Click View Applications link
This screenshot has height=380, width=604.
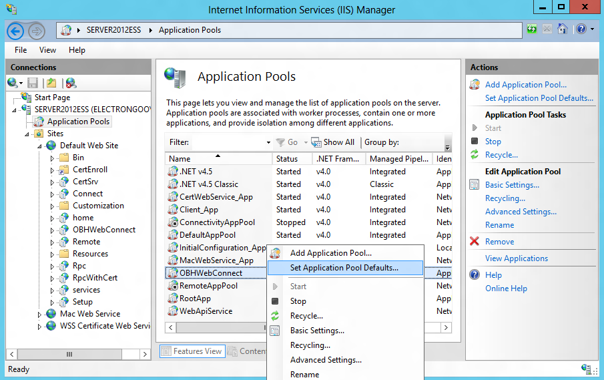click(517, 258)
